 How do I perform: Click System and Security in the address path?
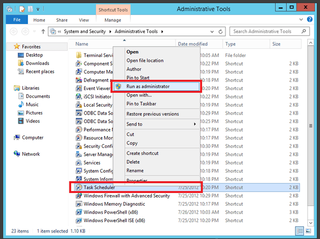tap(85, 31)
